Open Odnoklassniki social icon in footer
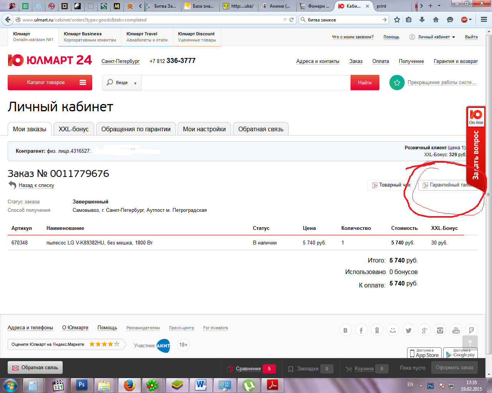Screen dimensions: 492x393 [x=377, y=330]
